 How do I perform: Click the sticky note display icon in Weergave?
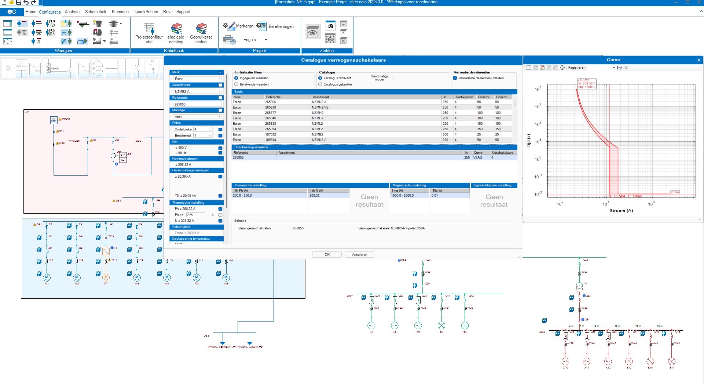[x=66, y=23]
